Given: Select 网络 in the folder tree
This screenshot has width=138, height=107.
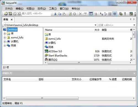Looking at the screenshot, I should coord(14,46).
